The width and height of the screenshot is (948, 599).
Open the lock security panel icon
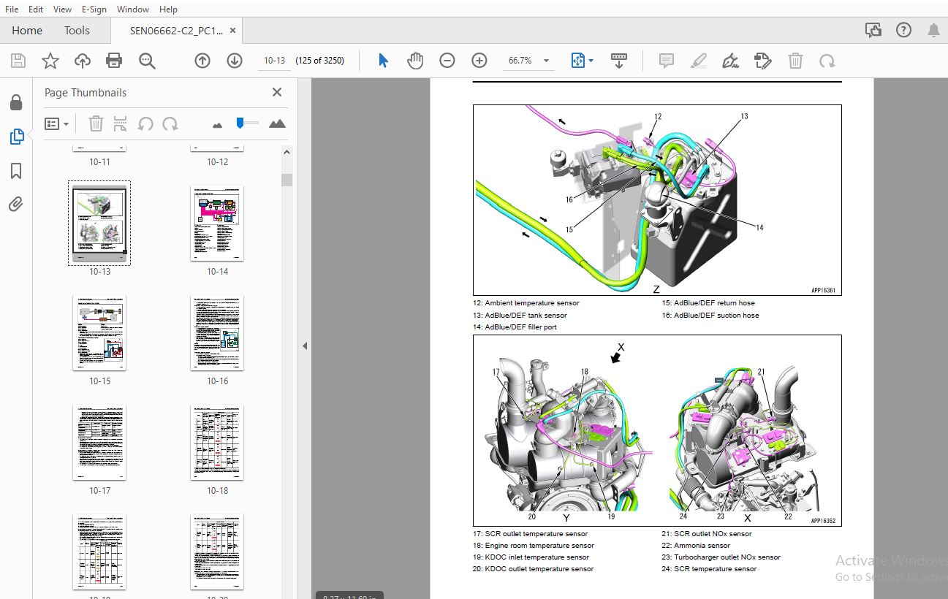coord(16,102)
